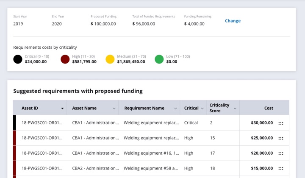Expand the Requirement Name column chevron
305x178 pixels.
pos(175,108)
